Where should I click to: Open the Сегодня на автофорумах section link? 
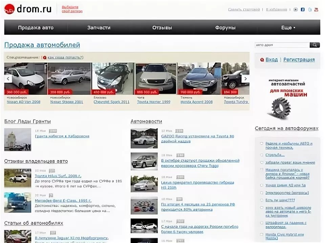pos(286,129)
